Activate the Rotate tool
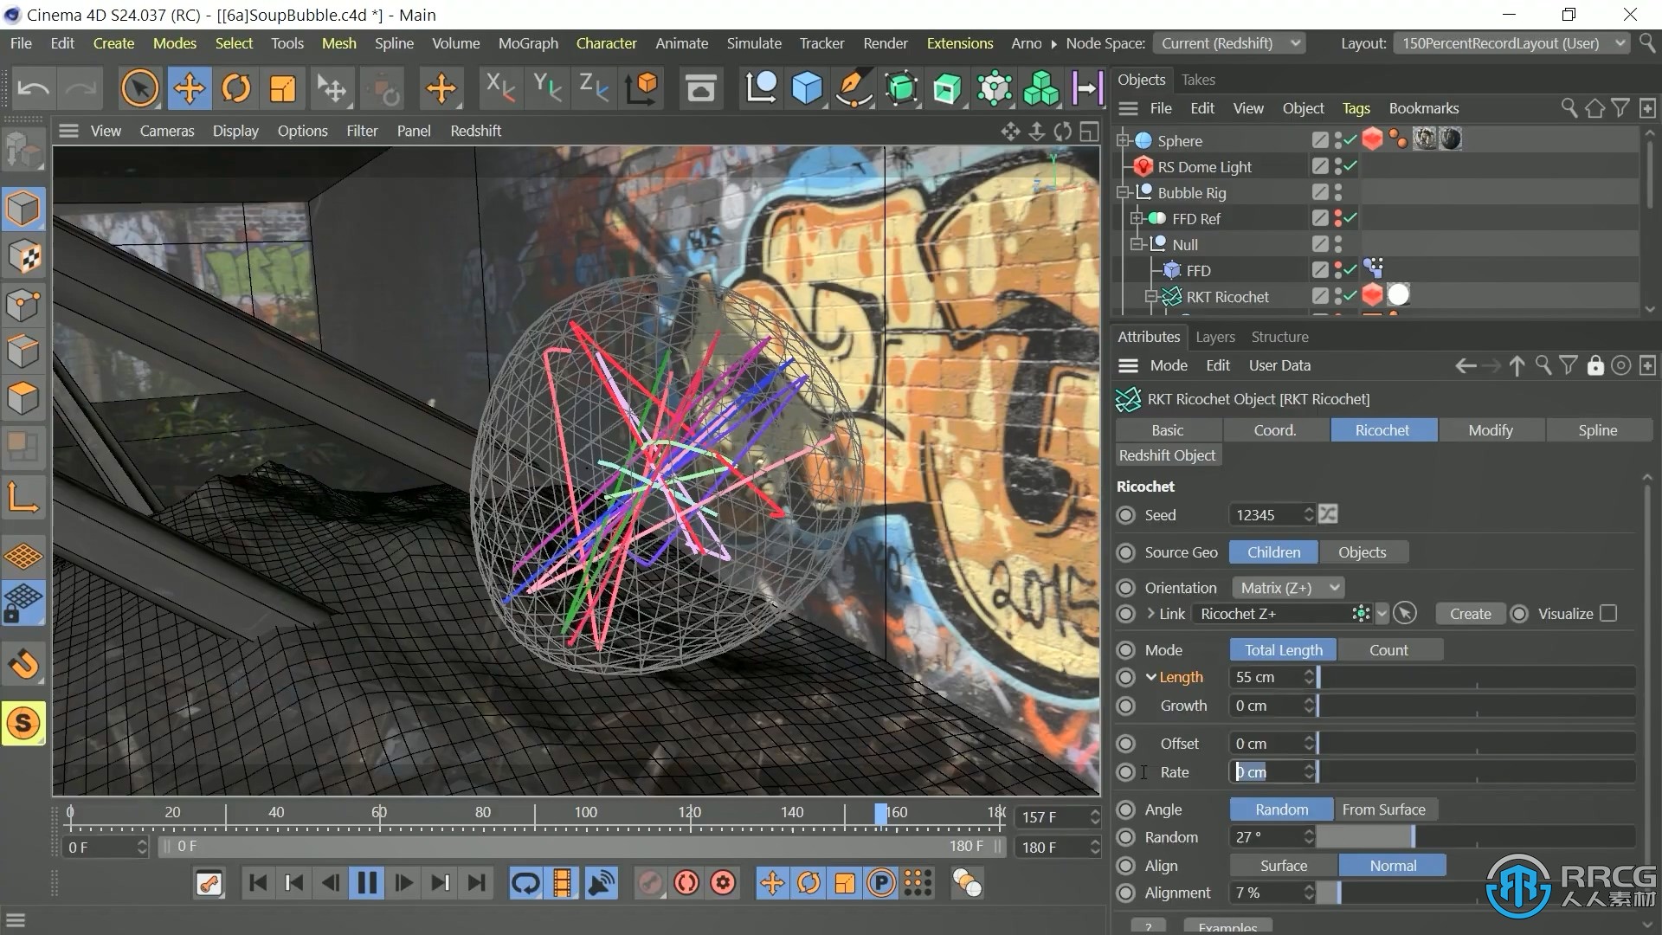Viewport: 1662px width, 935px height. (235, 88)
